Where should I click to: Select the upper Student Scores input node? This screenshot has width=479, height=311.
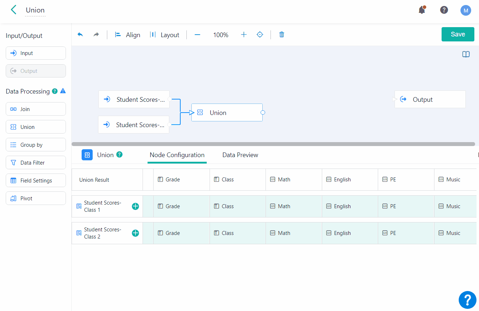click(x=134, y=99)
